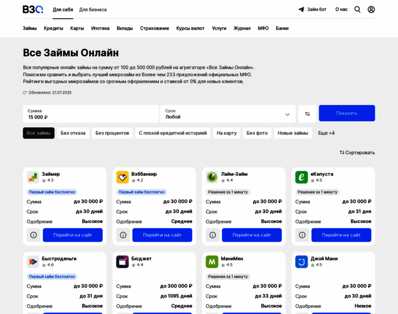Click the refresh icon beside Обновлено
This screenshot has width=398, height=314.
click(x=25, y=93)
